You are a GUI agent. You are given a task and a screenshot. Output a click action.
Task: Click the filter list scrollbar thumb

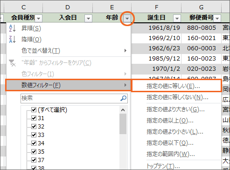coord(123,124)
